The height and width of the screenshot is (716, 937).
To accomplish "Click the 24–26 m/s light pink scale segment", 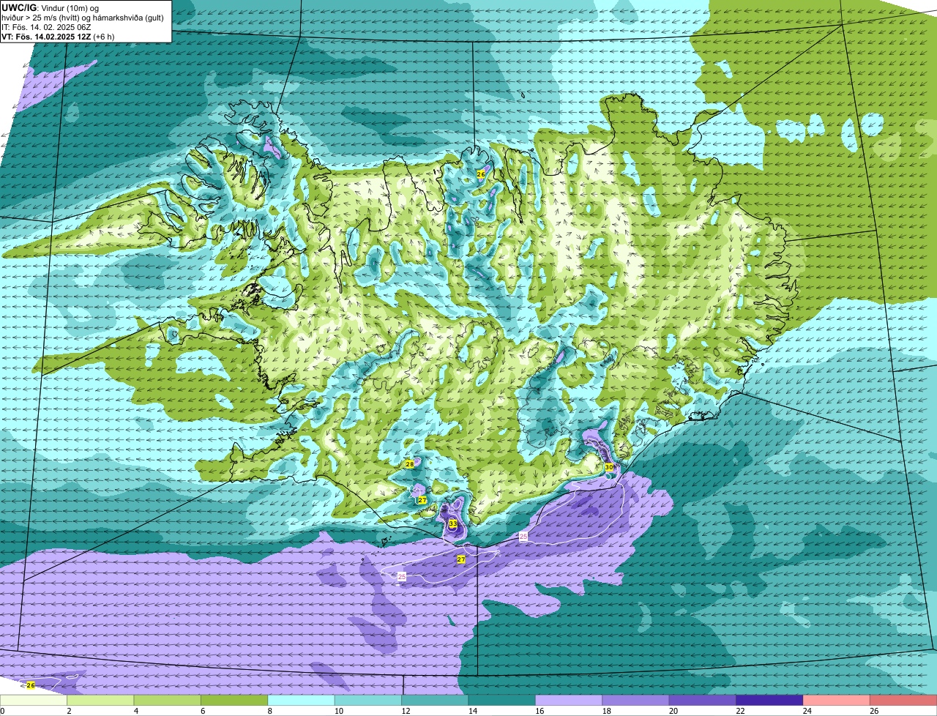I will [x=837, y=701].
